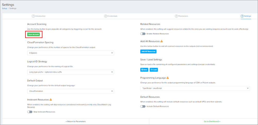Open the Default Output language dropdown
The height and width of the screenshot is (125, 258).
(70, 91)
